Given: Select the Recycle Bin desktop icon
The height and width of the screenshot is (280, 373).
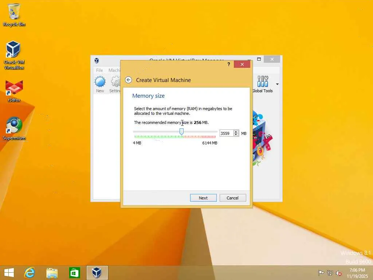Looking at the screenshot, I should [14, 15].
